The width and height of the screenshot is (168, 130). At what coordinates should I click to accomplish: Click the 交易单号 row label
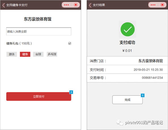click(98, 78)
